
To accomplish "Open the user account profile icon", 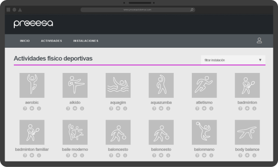I will click(x=259, y=40).
